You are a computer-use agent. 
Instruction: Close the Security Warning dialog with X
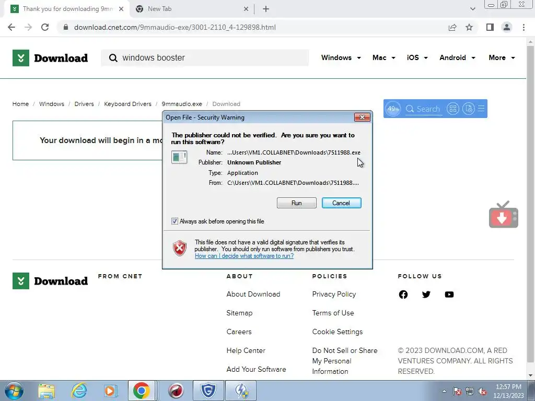[362, 117]
